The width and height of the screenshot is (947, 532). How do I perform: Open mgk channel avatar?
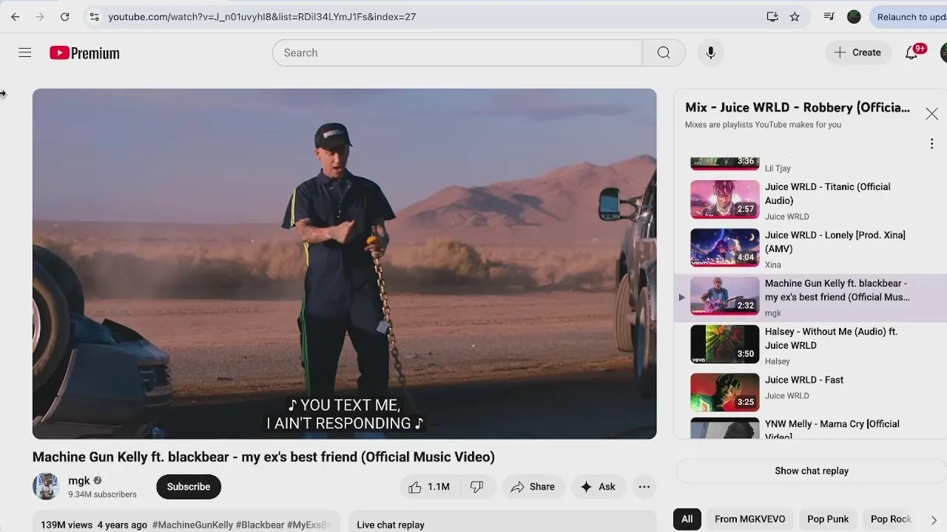point(46,486)
